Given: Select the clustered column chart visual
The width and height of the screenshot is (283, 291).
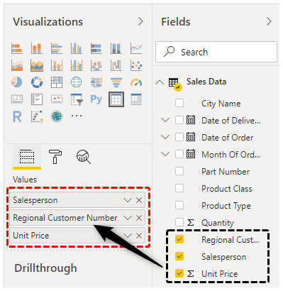Looking at the screenshot, I should click(77, 48).
